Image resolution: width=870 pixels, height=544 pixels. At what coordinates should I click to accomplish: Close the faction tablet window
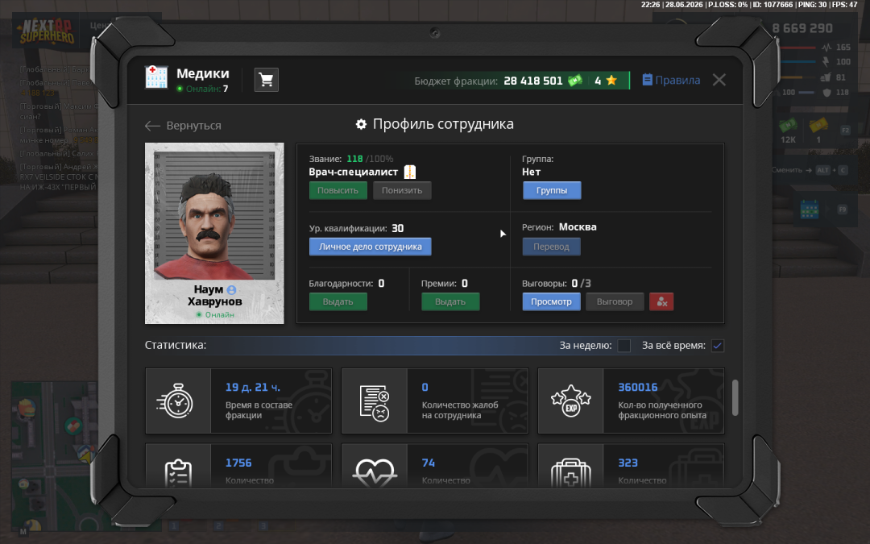(x=719, y=80)
